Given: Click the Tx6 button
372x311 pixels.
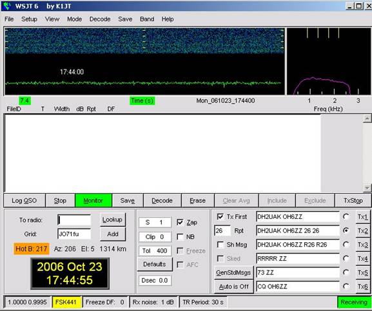Looking at the screenshot, I should pos(362,287).
